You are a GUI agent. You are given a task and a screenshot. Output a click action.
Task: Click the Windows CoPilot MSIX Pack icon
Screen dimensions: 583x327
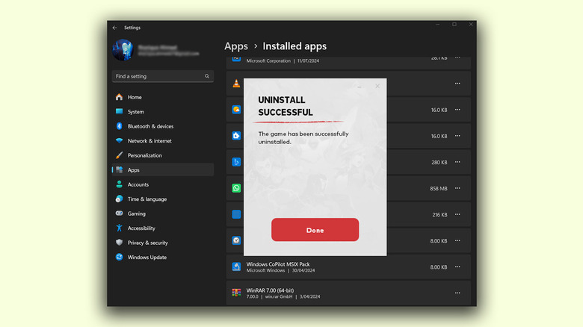[236, 267]
